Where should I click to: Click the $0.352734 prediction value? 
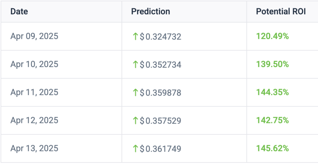coord(161,65)
